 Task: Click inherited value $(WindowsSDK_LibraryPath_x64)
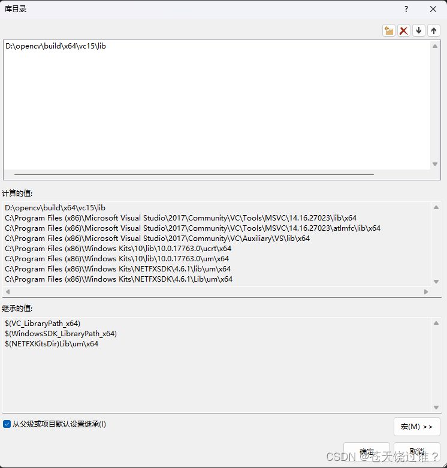pyautogui.click(x=61, y=334)
